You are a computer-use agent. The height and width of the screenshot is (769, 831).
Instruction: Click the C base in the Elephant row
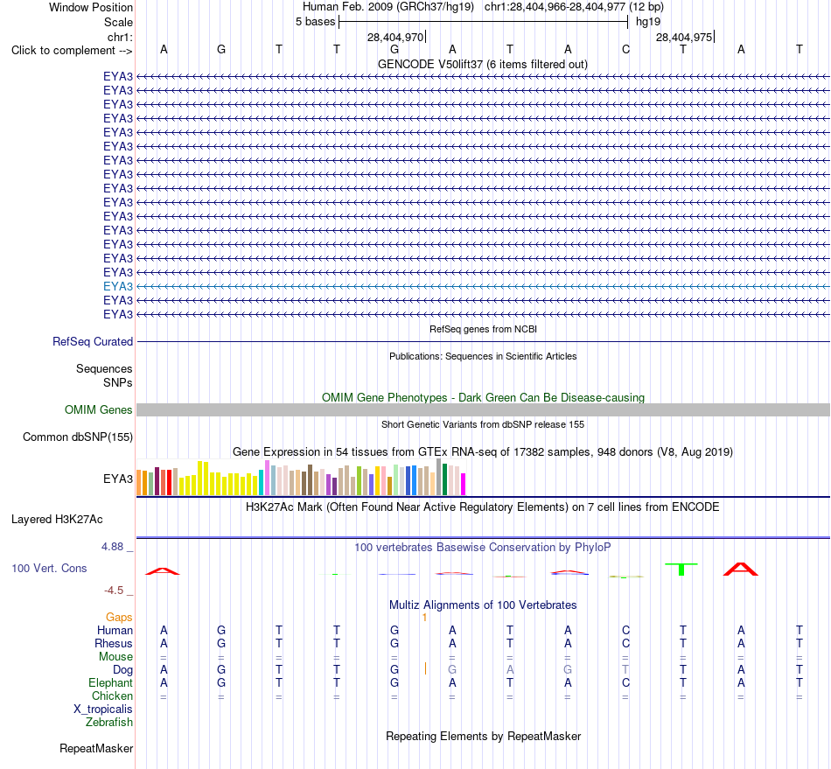point(626,682)
